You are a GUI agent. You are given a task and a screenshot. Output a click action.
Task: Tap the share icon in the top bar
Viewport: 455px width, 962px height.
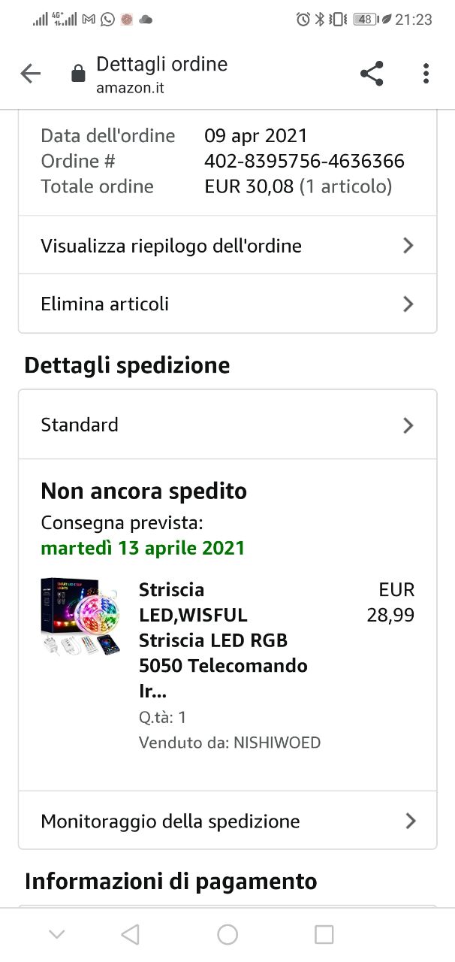click(x=372, y=74)
